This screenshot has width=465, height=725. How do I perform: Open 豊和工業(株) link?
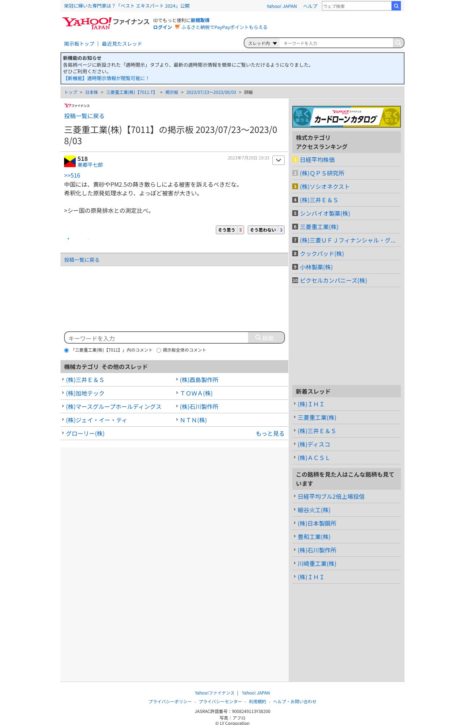pyautogui.click(x=314, y=537)
